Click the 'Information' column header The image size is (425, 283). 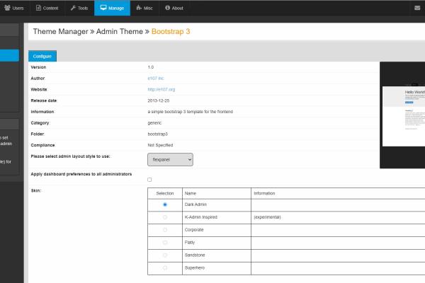tap(338, 193)
